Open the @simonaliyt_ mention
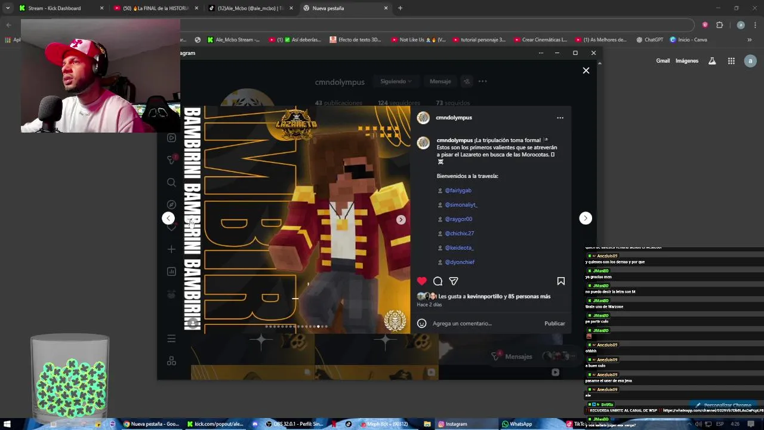The width and height of the screenshot is (764, 430). (x=461, y=205)
